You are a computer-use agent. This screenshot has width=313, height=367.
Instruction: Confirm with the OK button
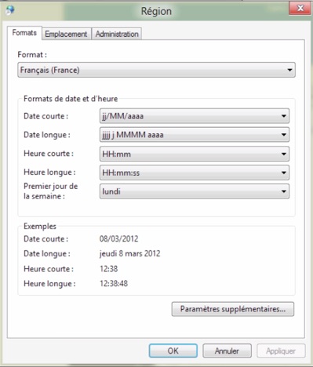click(x=173, y=351)
